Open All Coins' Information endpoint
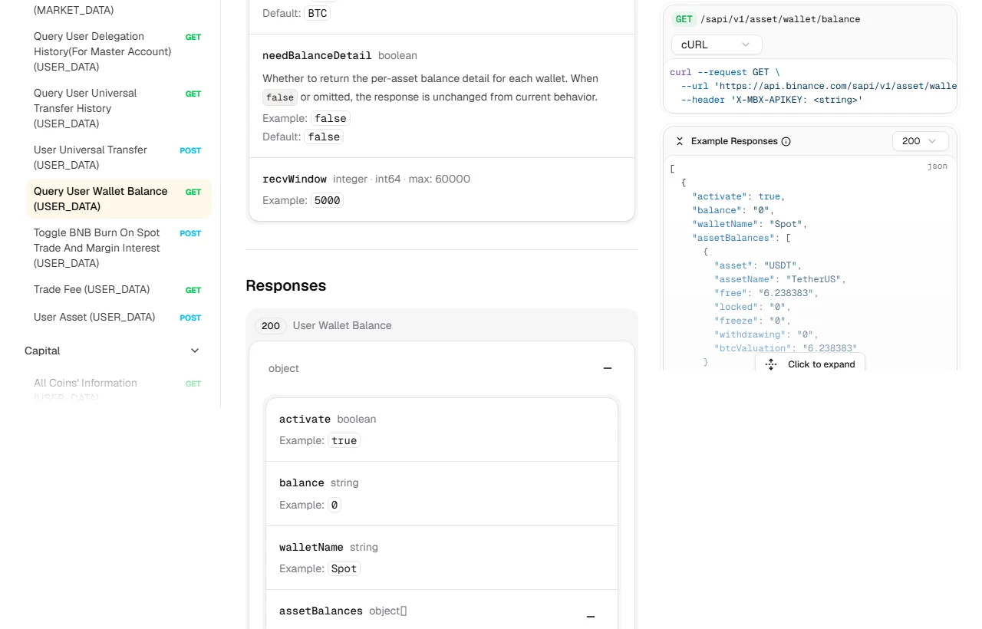The image size is (982, 629). point(117,390)
